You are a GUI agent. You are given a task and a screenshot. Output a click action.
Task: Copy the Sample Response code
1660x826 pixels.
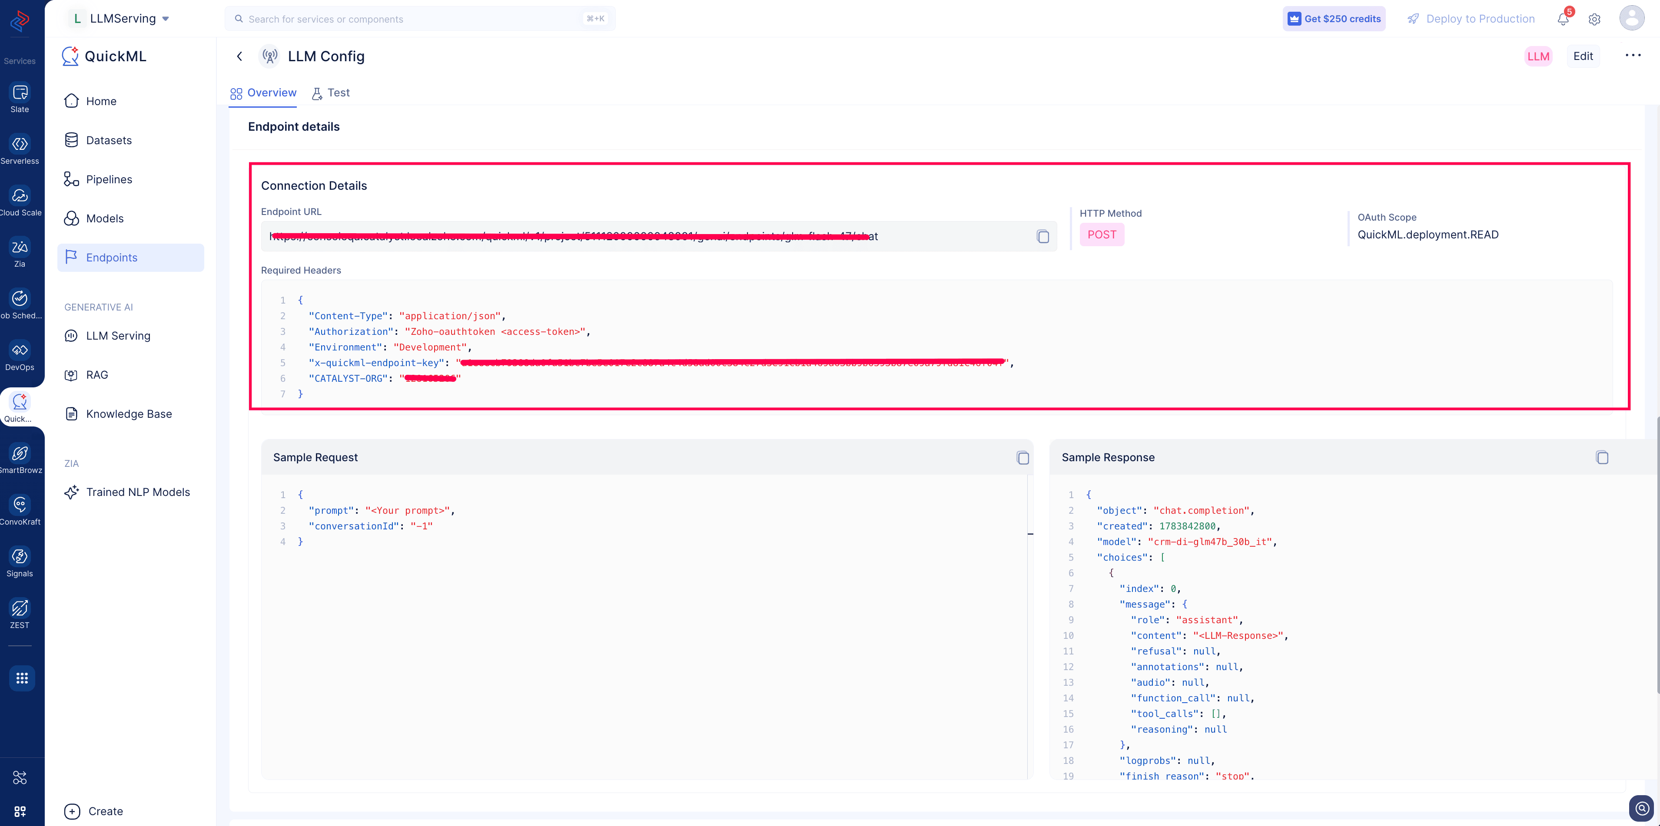tap(1602, 458)
